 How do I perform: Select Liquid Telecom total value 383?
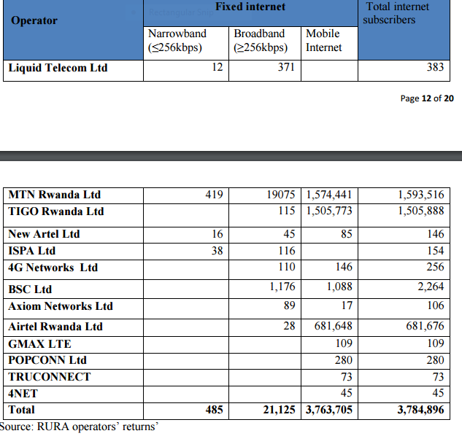435,67
